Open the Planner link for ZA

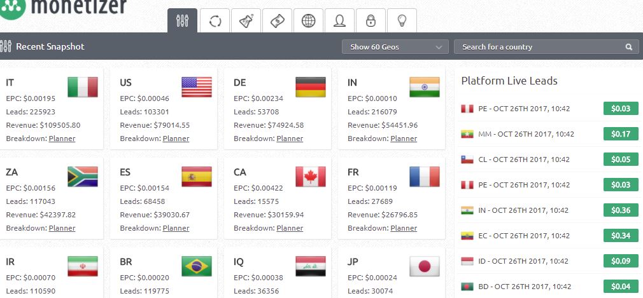tap(62, 228)
